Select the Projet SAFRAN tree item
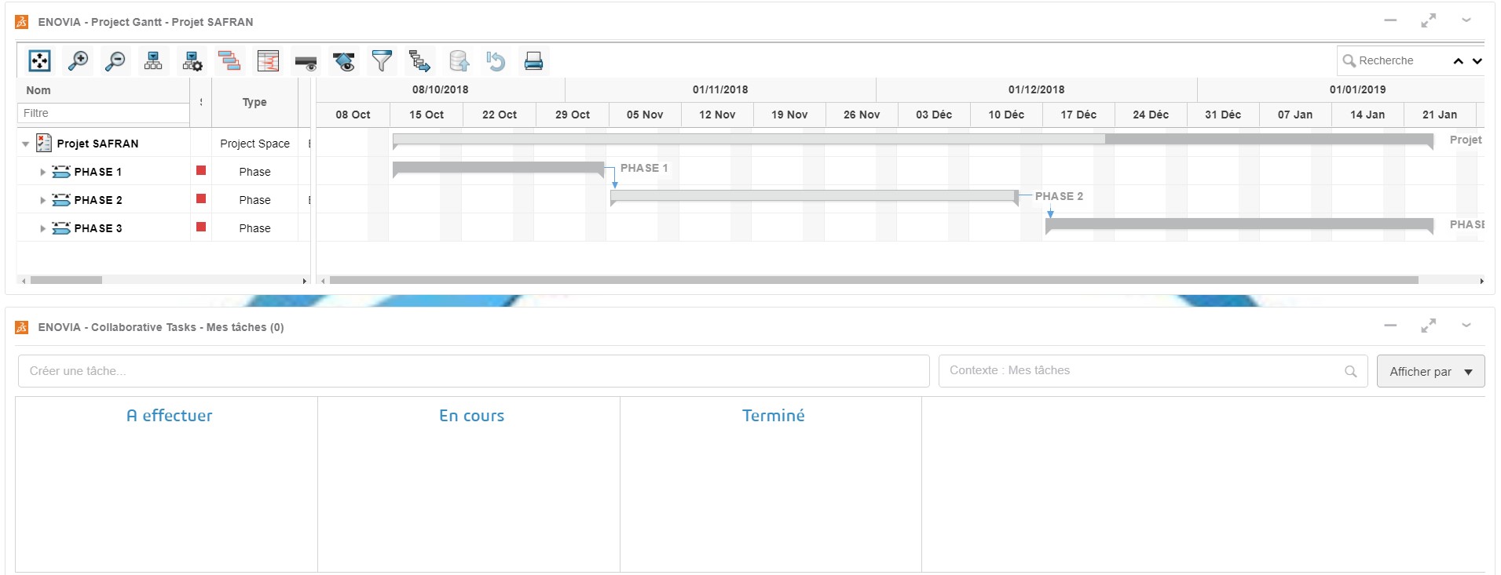The width and height of the screenshot is (1501, 575). click(97, 144)
